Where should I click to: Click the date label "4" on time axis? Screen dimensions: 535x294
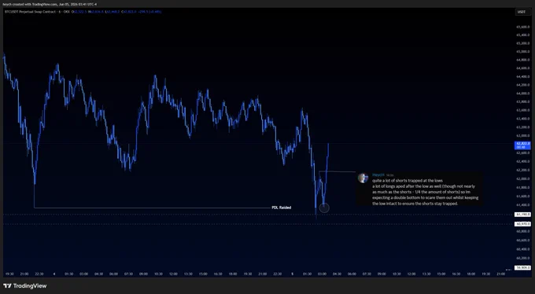pyautogui.click(x=54, y=274)
